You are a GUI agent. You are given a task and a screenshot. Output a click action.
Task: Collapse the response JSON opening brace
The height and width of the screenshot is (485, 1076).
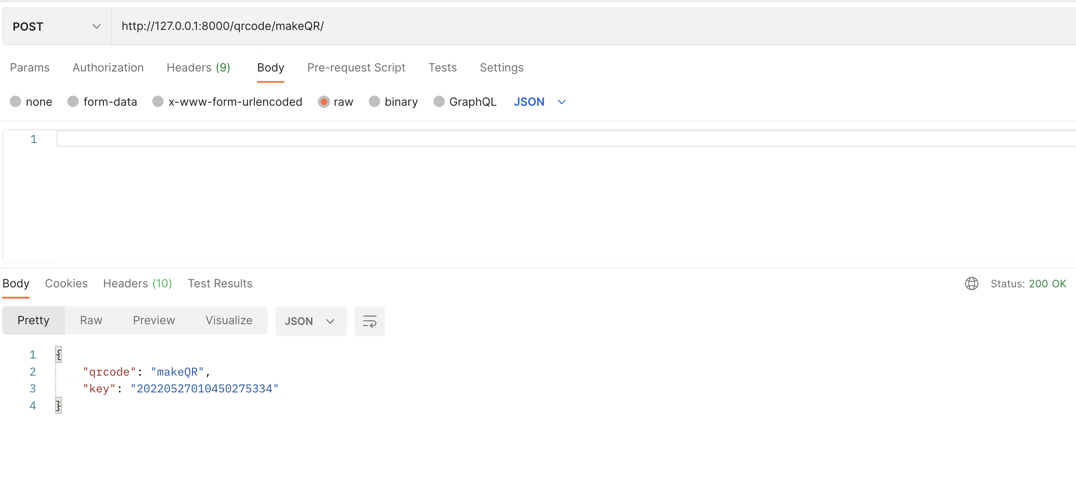pos(58,354)
